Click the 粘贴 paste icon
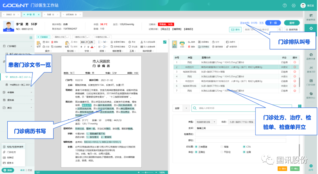Viewport: 318px width, 174px height. click(x=67, y=43)
